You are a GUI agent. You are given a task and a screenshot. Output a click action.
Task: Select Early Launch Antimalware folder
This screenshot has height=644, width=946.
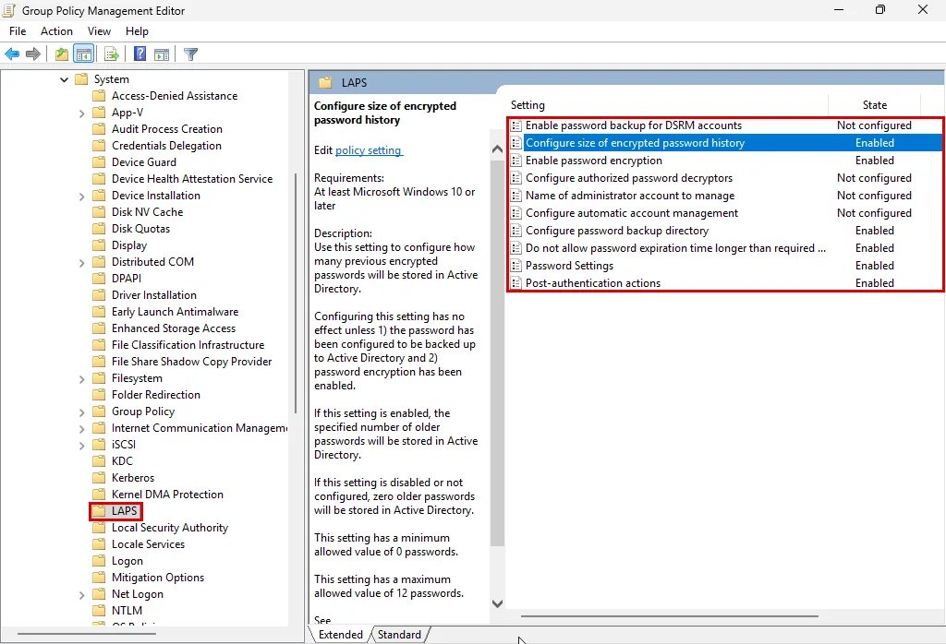click(x=175, y=312)
